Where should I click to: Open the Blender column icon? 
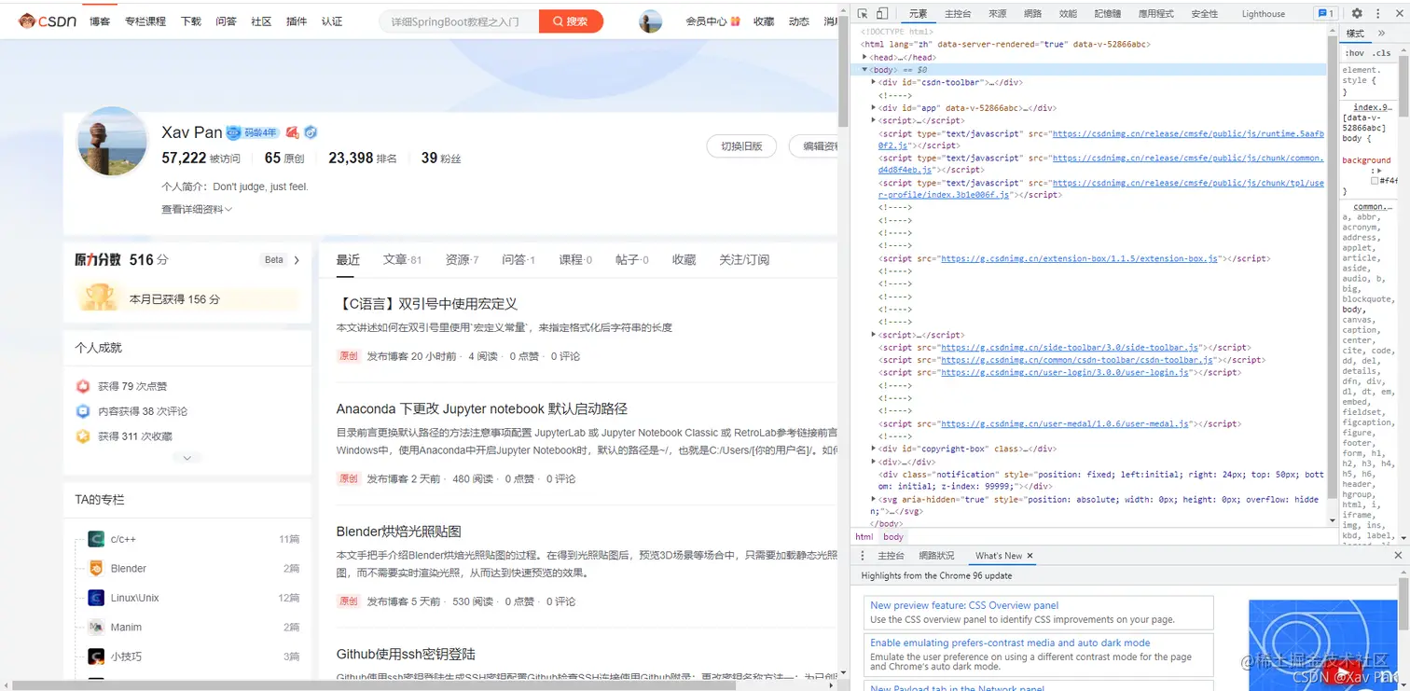coord(95,568)
